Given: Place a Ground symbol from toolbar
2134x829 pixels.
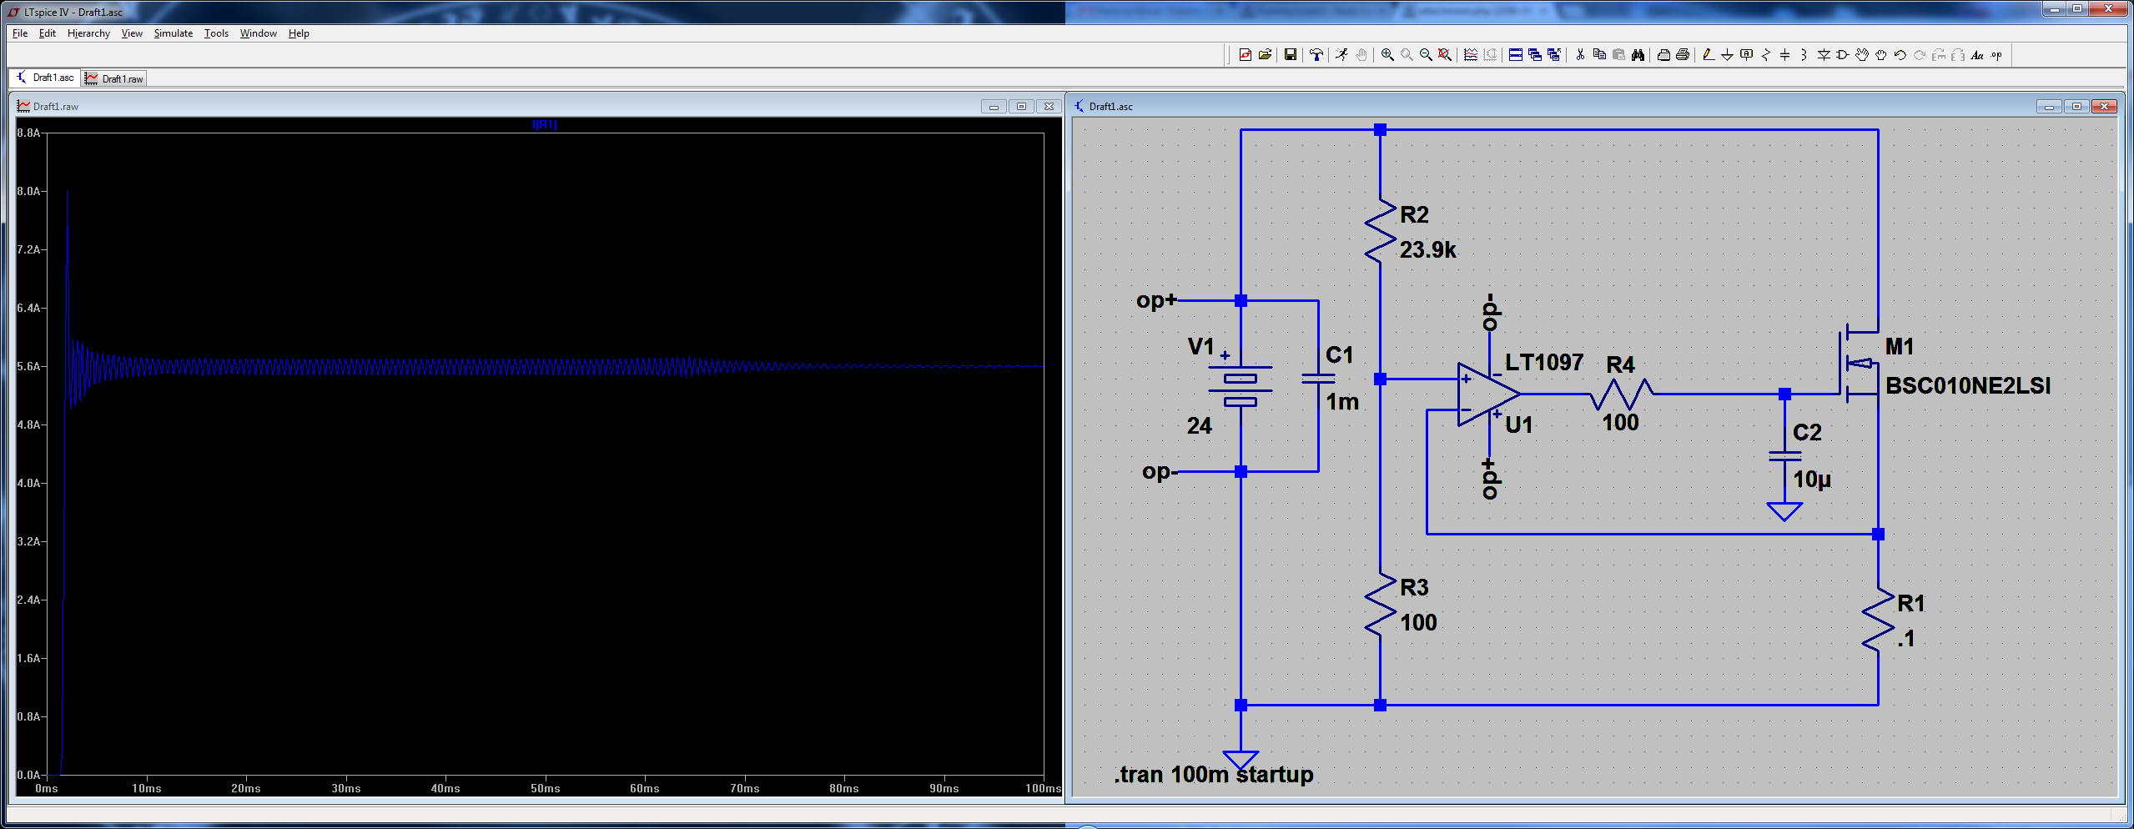Looking at the screenshot, I should (1727, 55).
